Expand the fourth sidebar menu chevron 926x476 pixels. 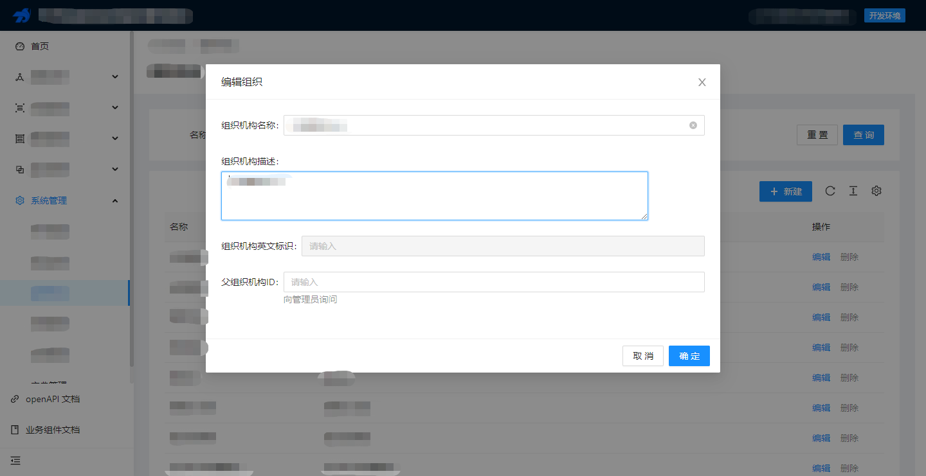114,169
